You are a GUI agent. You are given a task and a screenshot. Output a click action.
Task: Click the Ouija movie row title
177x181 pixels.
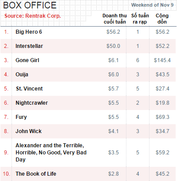click(22, 75)
